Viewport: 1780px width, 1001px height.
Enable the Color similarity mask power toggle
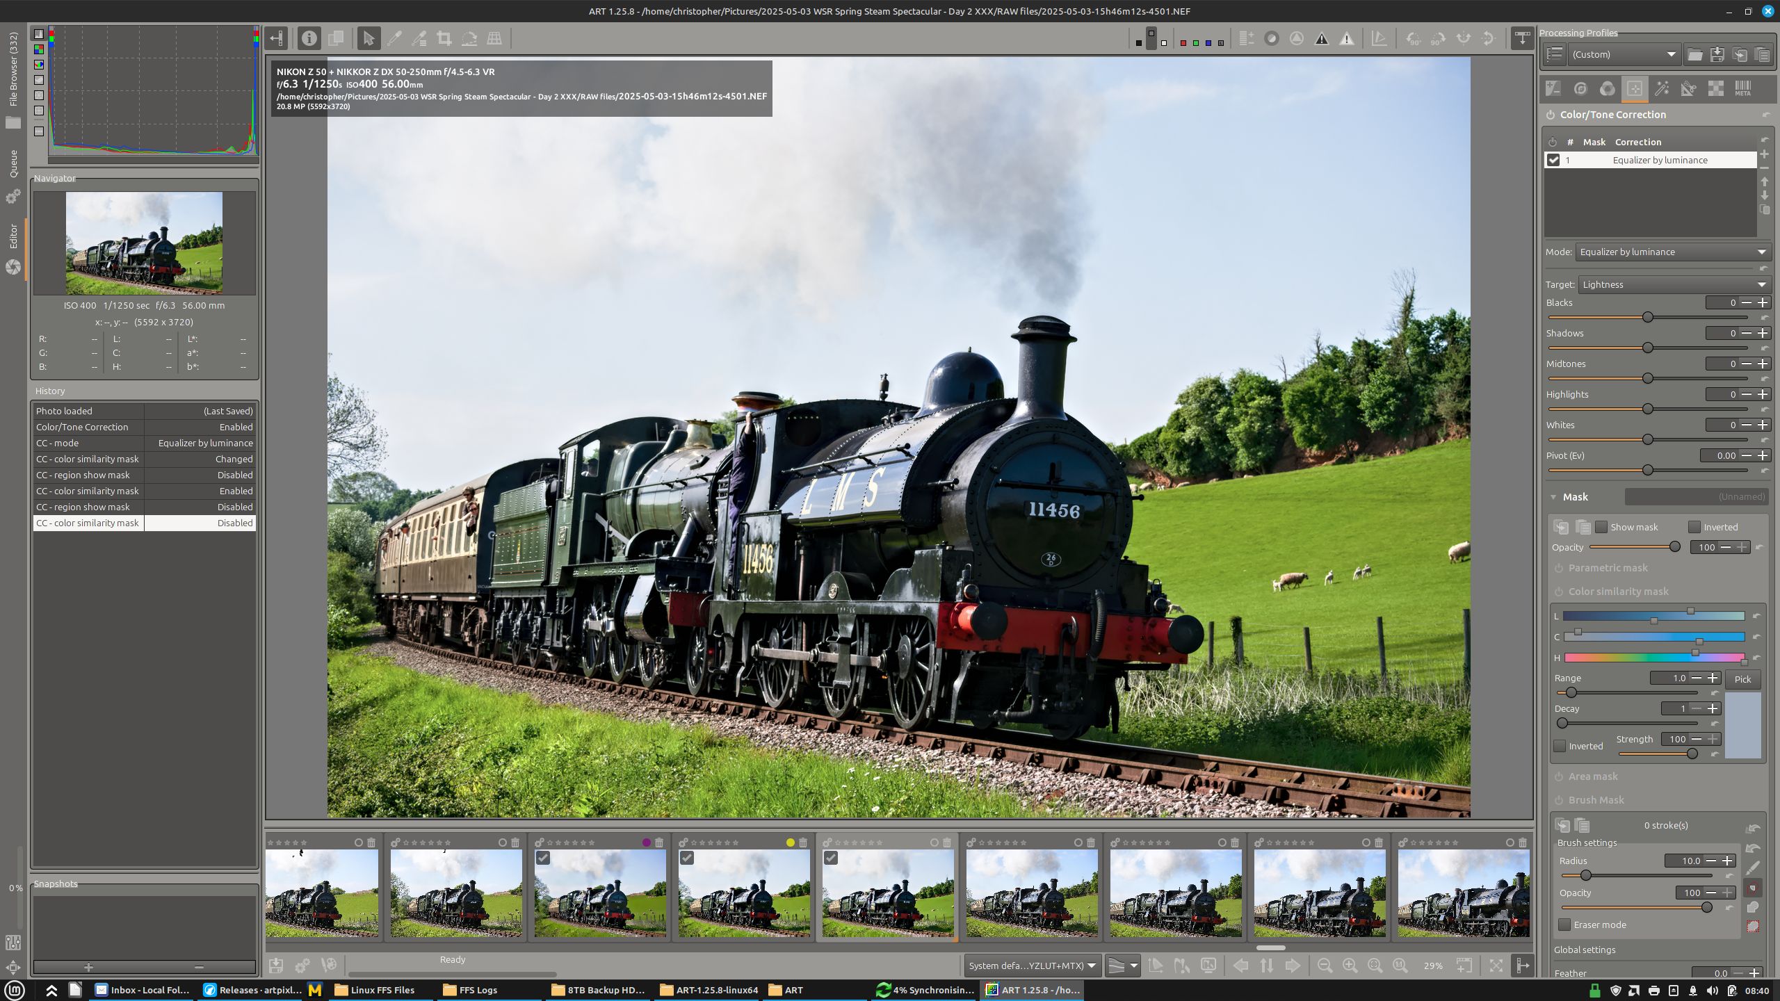pos(1559,592)
